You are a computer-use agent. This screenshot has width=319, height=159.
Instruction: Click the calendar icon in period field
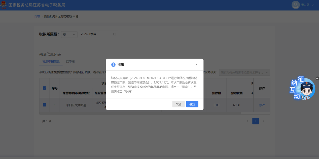point(115,34)
